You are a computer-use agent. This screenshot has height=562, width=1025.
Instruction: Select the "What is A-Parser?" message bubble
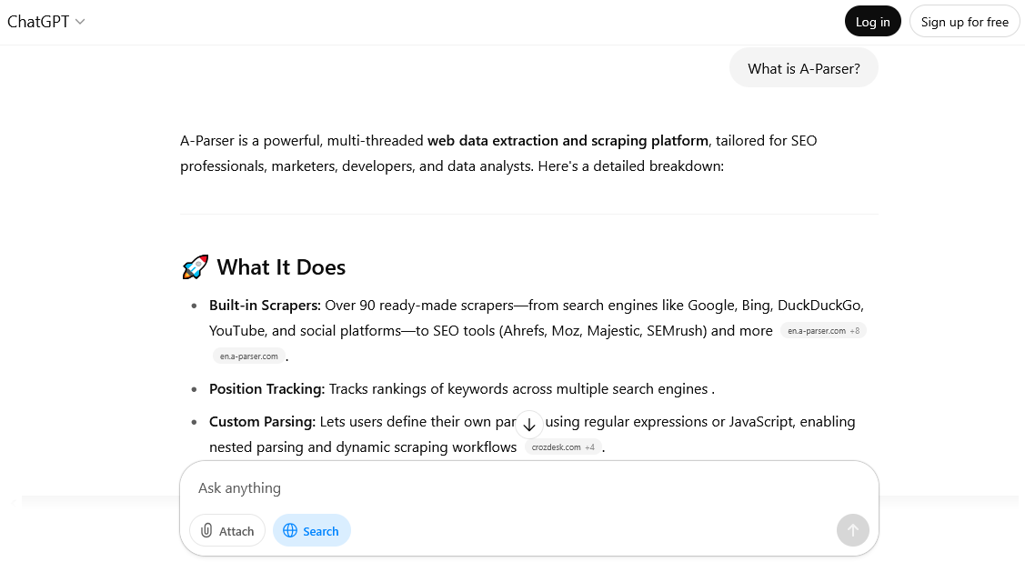tap(803, 68)
